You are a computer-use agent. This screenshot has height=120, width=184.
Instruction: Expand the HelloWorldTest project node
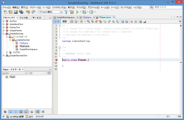[3, 24]
